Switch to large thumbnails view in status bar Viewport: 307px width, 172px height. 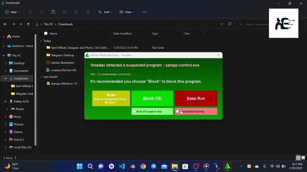click(303, 157)
